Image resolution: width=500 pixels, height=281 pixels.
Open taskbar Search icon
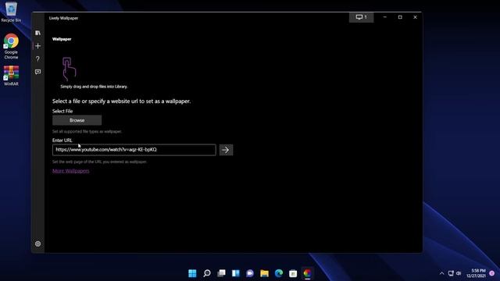tap(206, 273)
